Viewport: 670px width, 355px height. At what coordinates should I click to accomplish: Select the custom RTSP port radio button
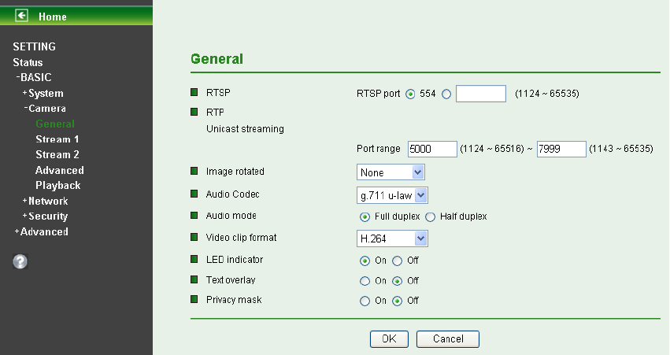(x=446, y=94)
